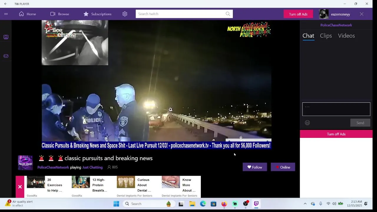Click the cloud sync tray icon
Image resolution: width=377 pixels, height=212 pixels.
313,204
